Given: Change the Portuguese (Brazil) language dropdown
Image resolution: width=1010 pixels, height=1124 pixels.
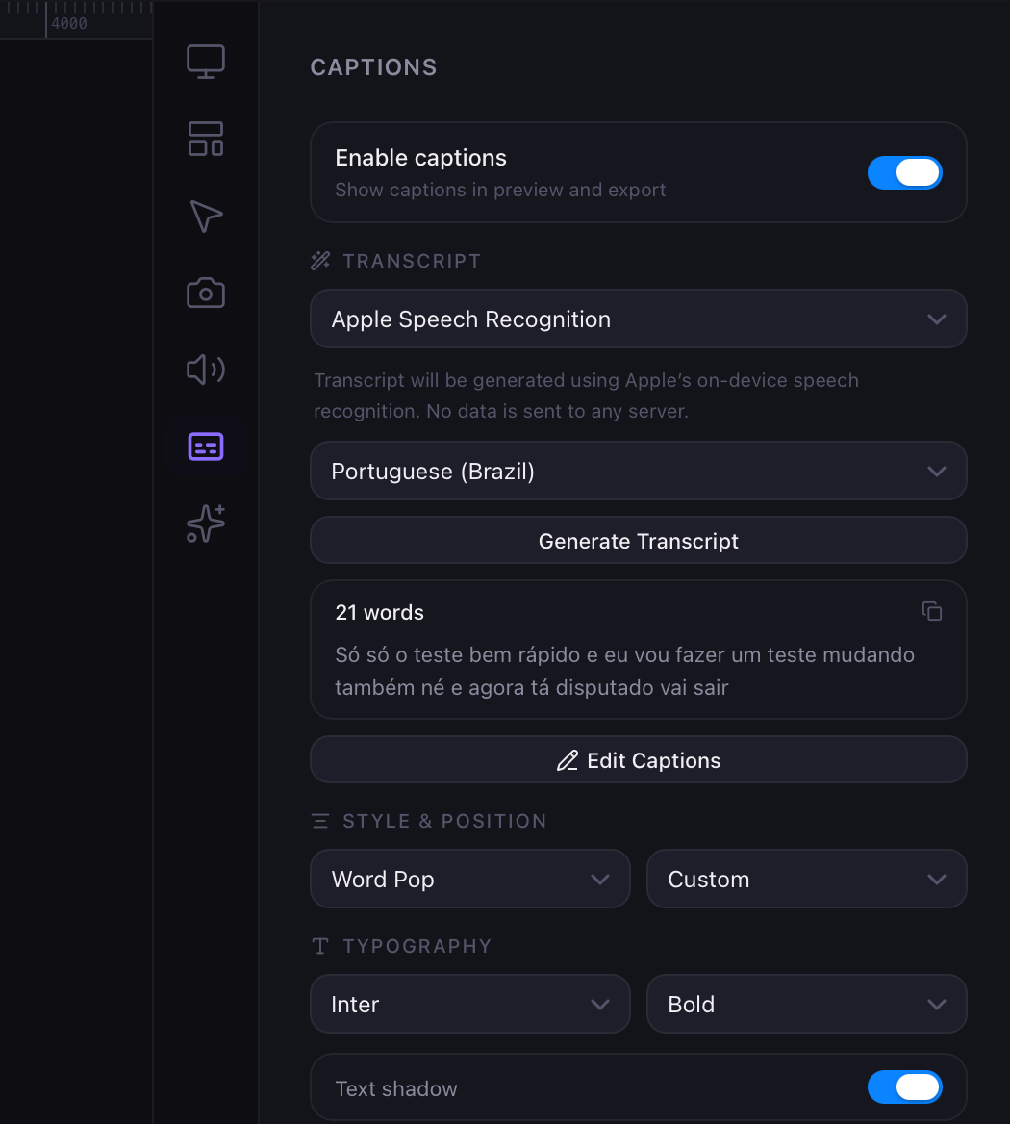Looking at the screenshot, I should [x=638, y=472].
